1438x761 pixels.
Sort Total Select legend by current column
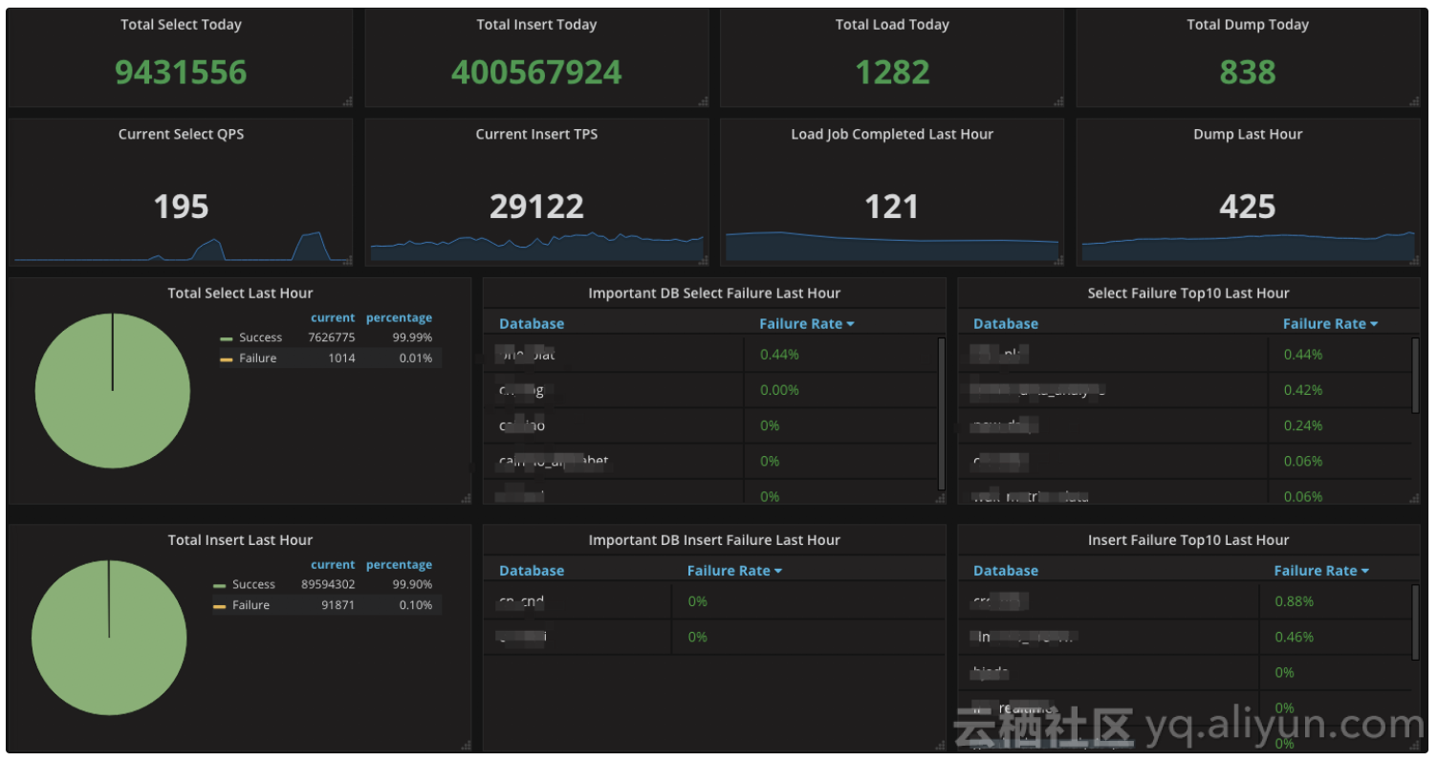click(333, 318)
